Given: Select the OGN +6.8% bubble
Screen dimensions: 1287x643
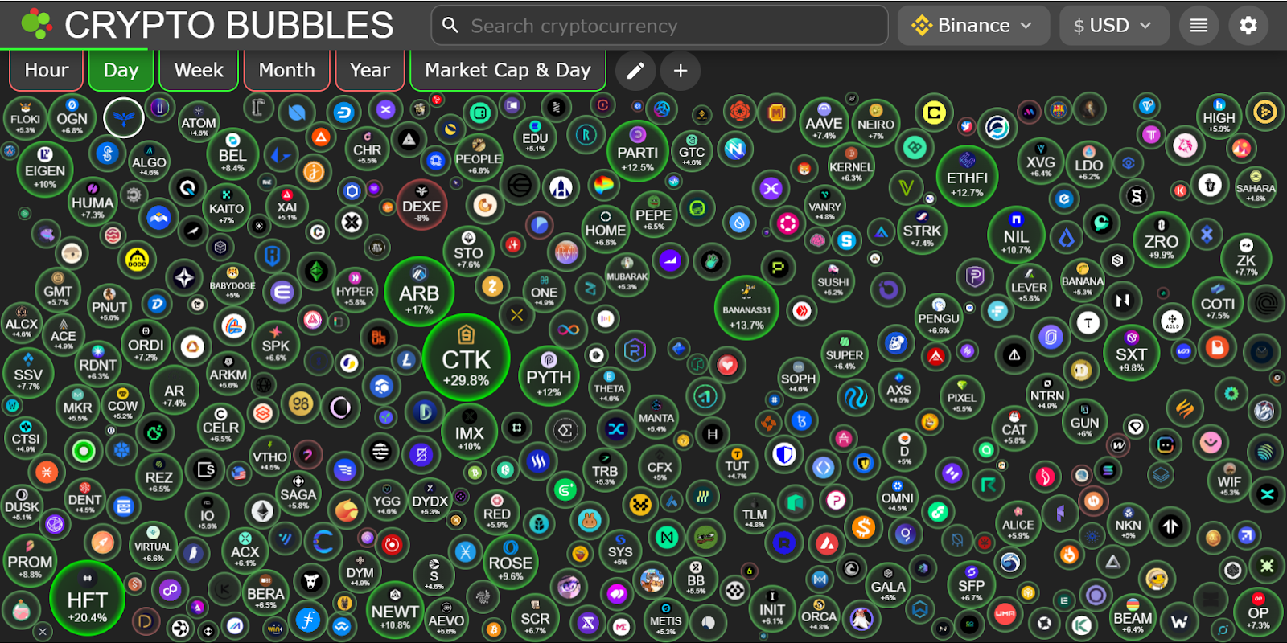Looking at the screenshot, I should [72, 118].
